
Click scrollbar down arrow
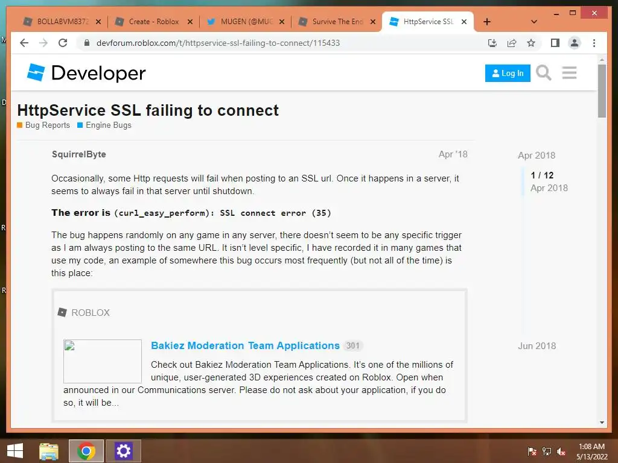(x=602, y=423)
